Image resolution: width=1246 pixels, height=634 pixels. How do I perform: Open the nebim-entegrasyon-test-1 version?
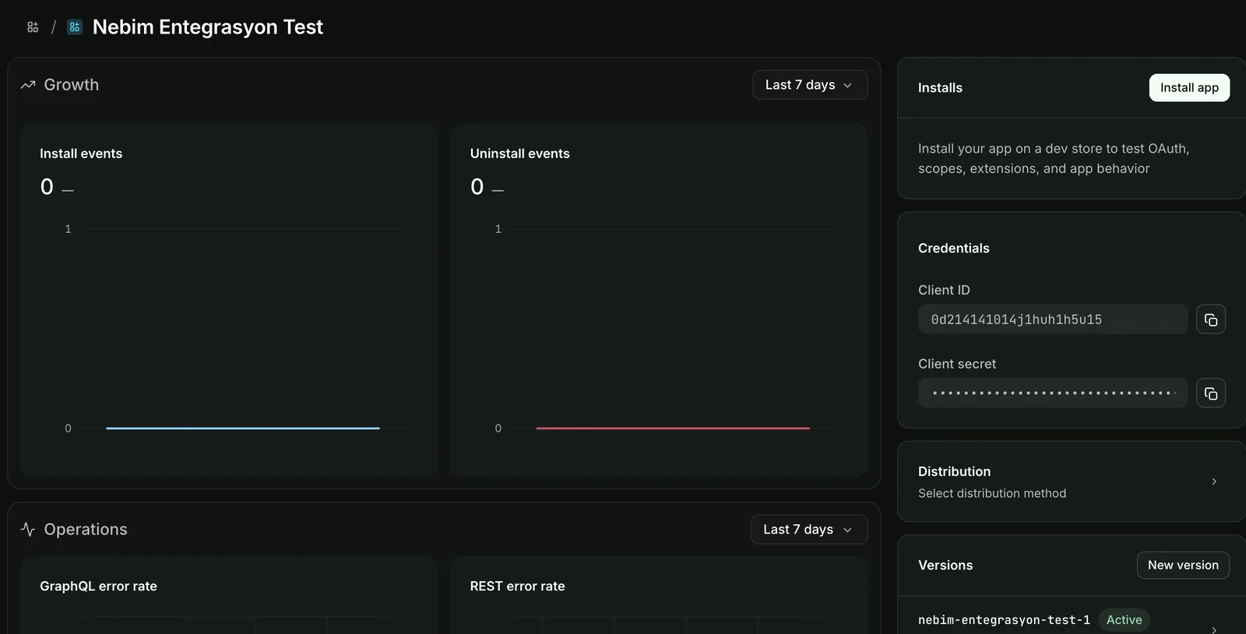[1004, 620]
